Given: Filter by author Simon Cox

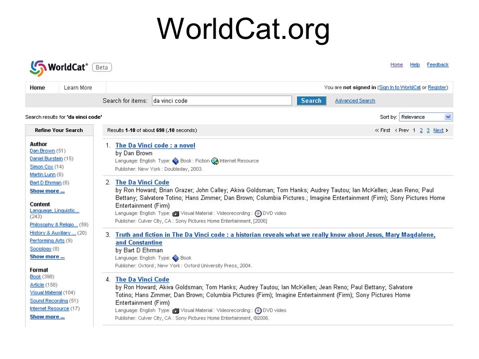Looking at the screenshot, I should pos(41,167).
